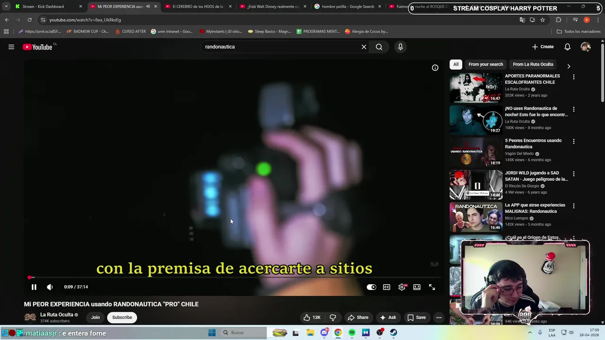Viewport: 605px width, 340px height.
Task: Show hidden system tray icons
Action: click(530, 332)
